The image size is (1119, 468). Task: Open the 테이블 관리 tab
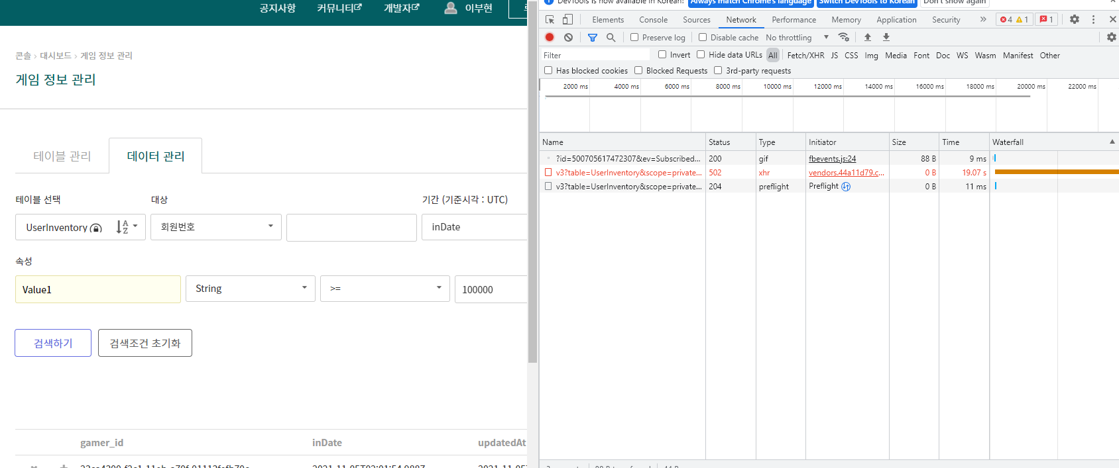[62, 156]
